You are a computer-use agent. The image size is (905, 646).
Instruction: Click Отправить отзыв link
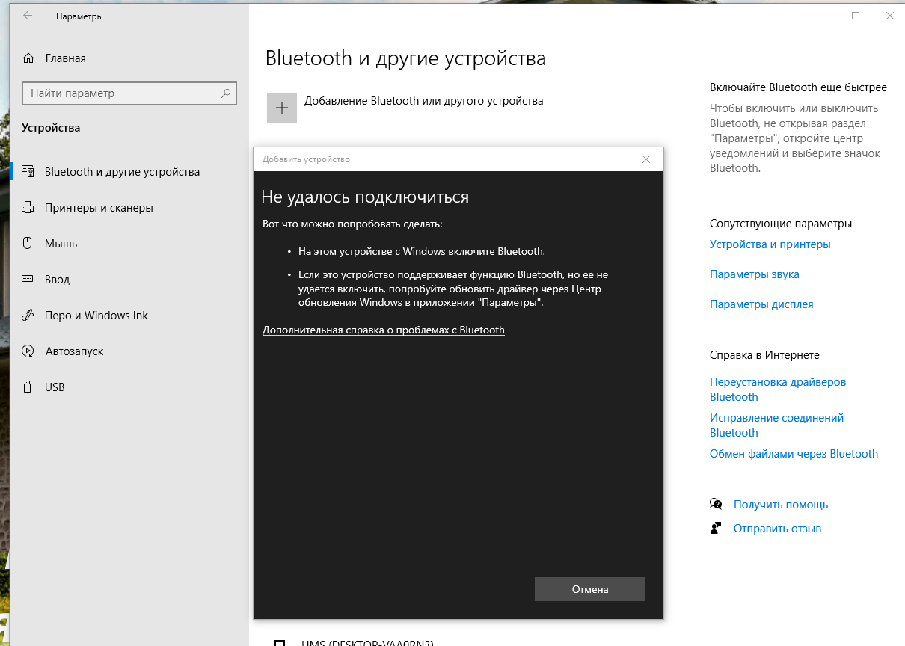pos(777,529)
